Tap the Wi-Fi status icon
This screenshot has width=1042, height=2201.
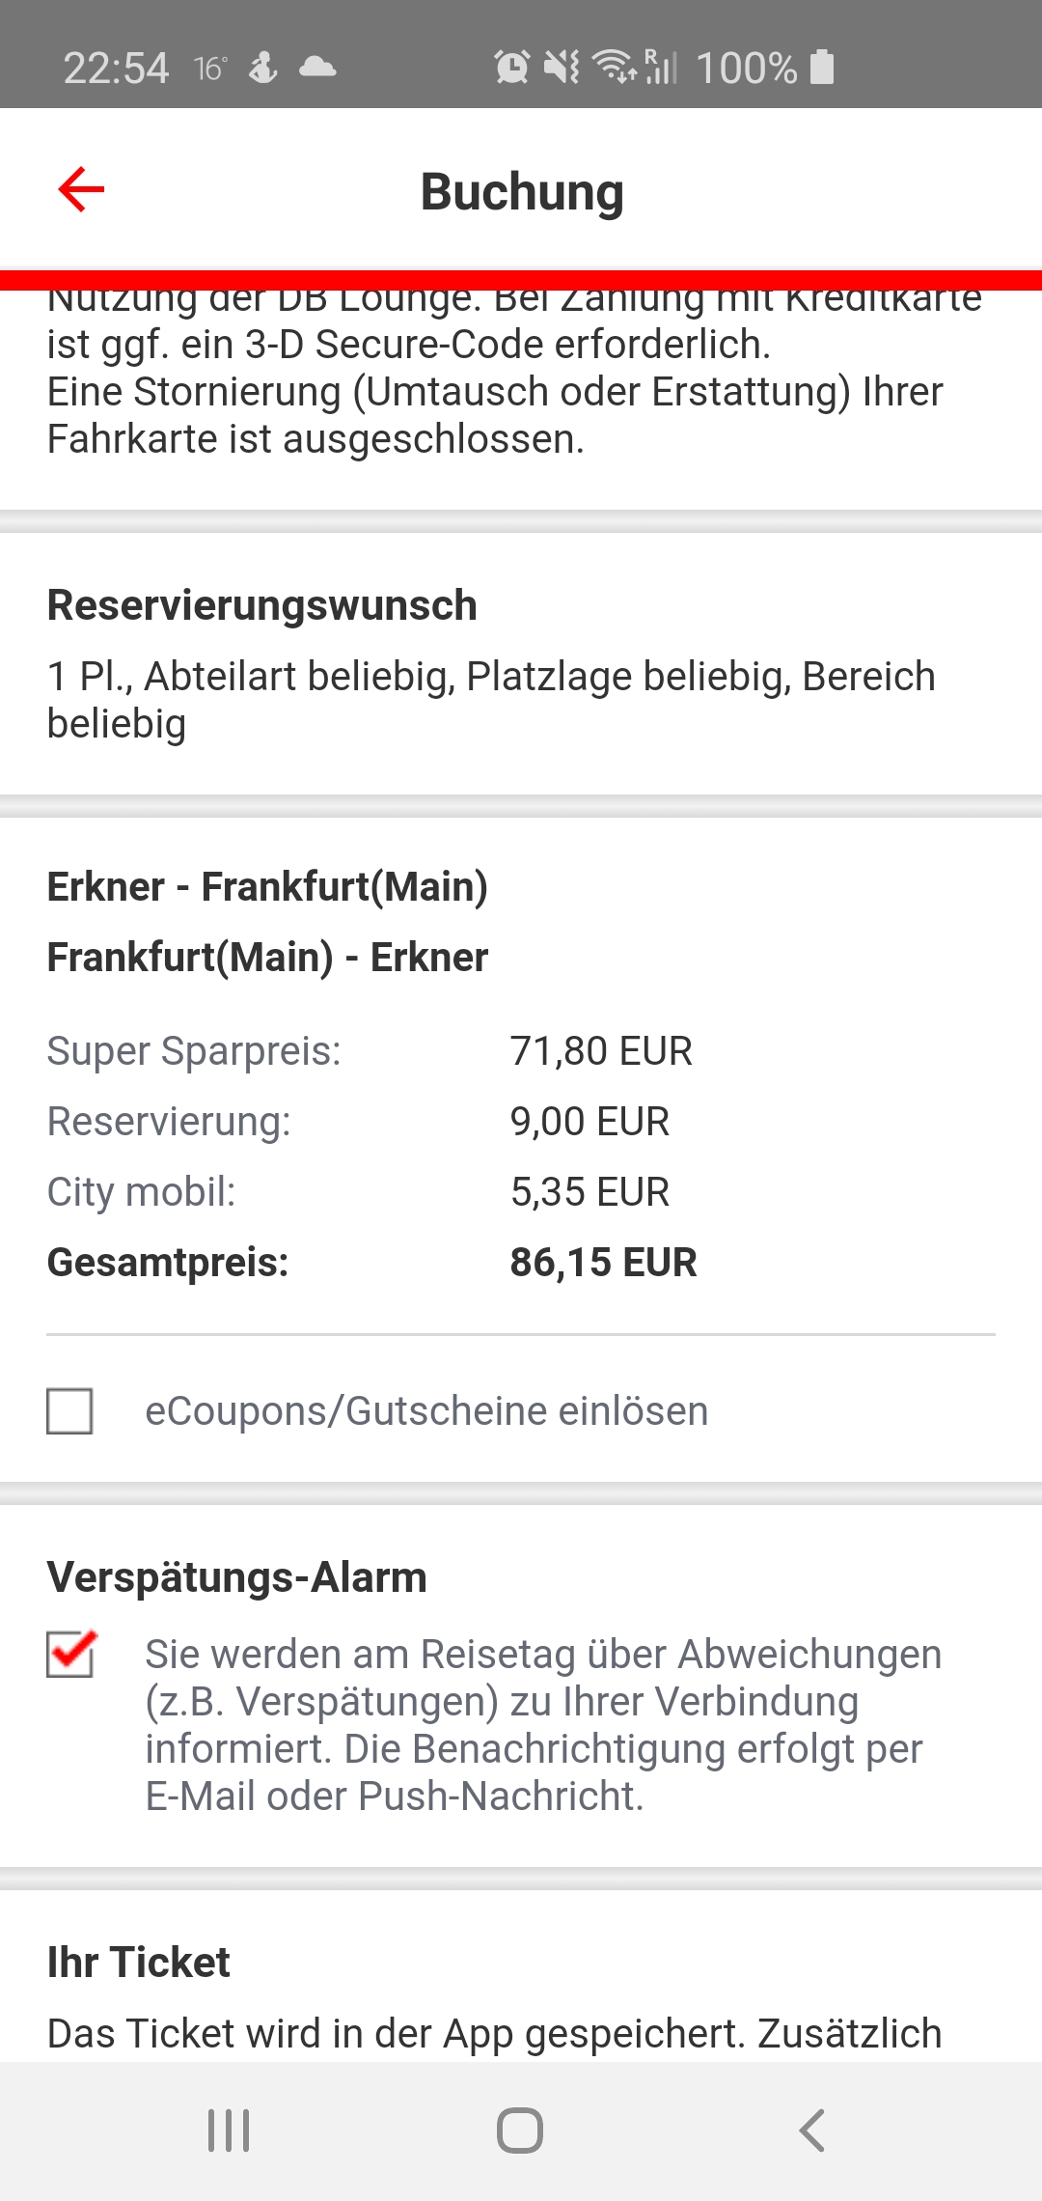[x=614, y=68]
